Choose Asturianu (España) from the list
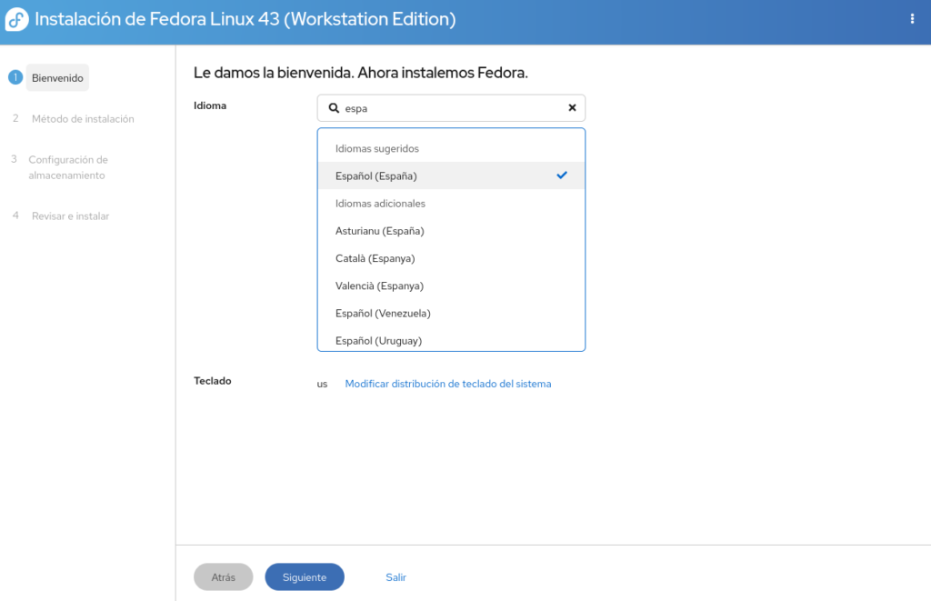The width and height of the screenshot is (931, 601). point(379,231)
